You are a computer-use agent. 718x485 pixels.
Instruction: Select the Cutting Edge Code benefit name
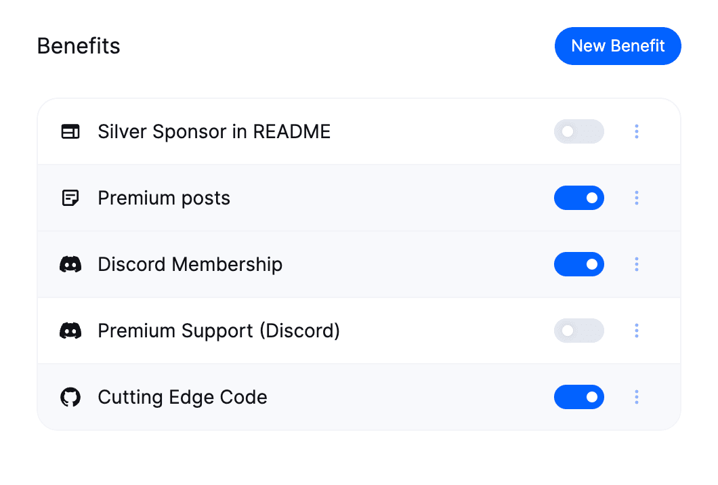click(x=182, y=397)
